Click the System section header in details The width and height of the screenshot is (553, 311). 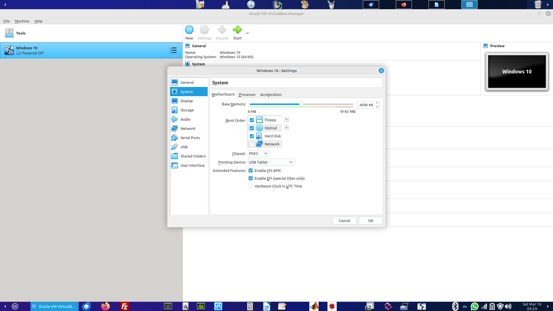198,64
